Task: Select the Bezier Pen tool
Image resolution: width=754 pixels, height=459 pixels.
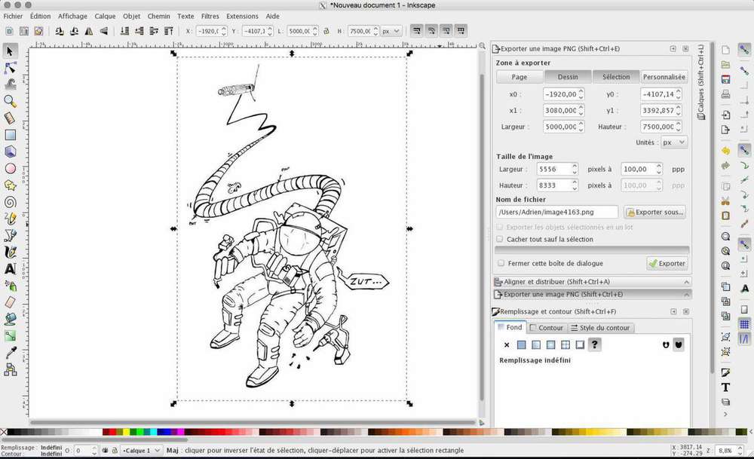Action: pyautogui.click(x=10, y=235)
